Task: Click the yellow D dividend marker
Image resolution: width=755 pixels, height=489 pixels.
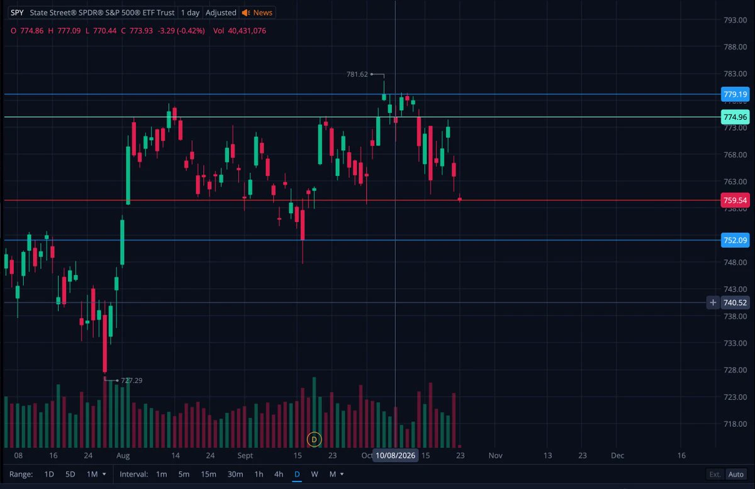Action: [314, 439]
